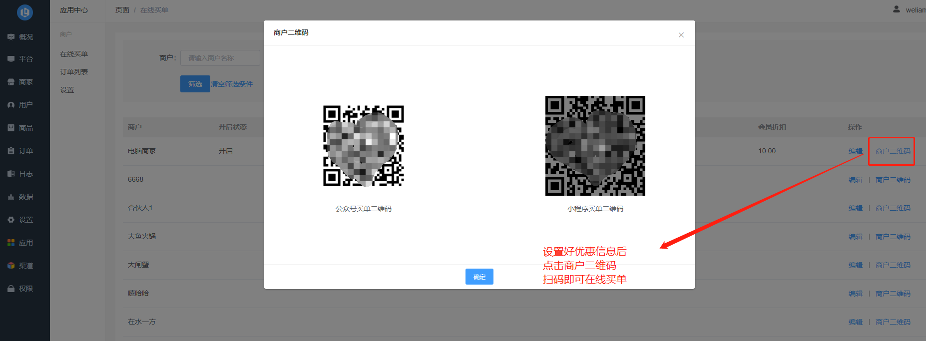
Task: Click the user avatar icon at top right
Action: point(897,9)
